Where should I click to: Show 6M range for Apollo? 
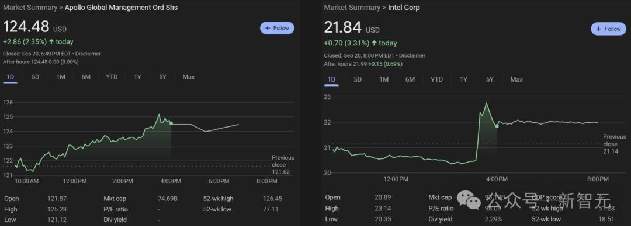(86, 77)
